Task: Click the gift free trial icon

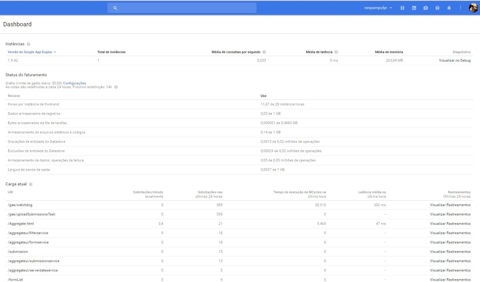Action: (x=402, y=8)
